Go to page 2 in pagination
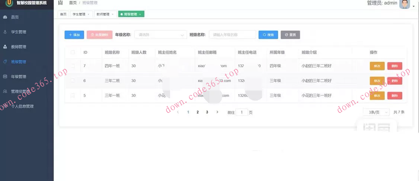 pyautogui.click(x=198, y=112)
